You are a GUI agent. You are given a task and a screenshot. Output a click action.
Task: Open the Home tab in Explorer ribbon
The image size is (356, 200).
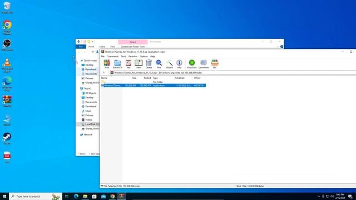click(x=91, y=47)
